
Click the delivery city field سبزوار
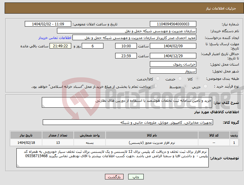pyautogui.click(x=173, y=71)
